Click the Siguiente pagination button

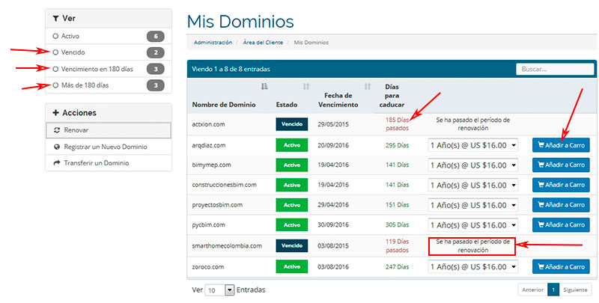point(575,290)
